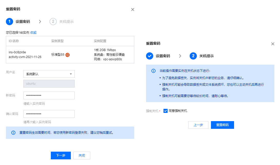Image resolution: width=280 pixels, height=165 pixels.
Task: Click the blue step 2 circle for 关机提示
Action: pos(193,56)
